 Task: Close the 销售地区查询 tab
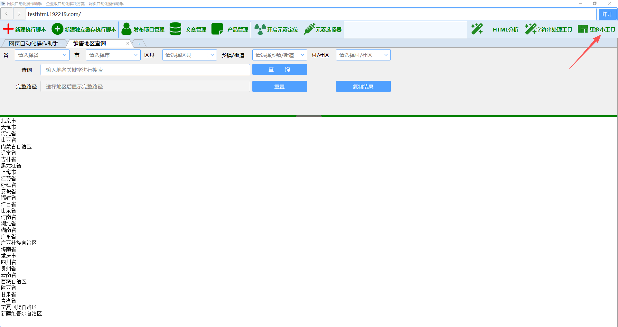(128, 43)
